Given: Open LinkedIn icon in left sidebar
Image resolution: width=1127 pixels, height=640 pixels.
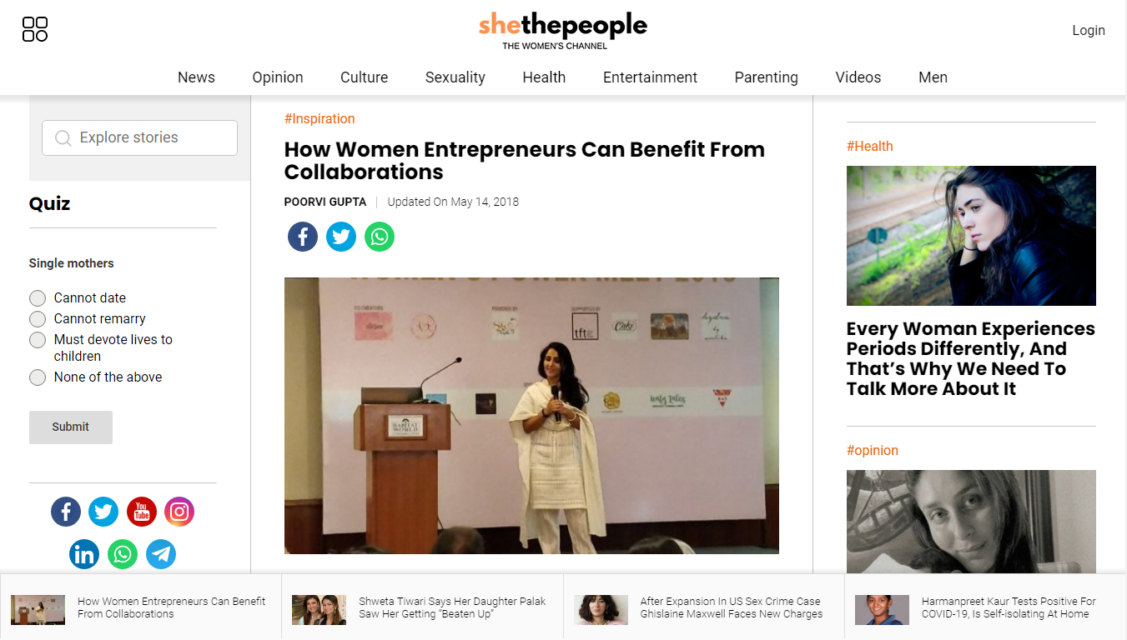Looking at the screenshot, I should click(x=84, y=554).
